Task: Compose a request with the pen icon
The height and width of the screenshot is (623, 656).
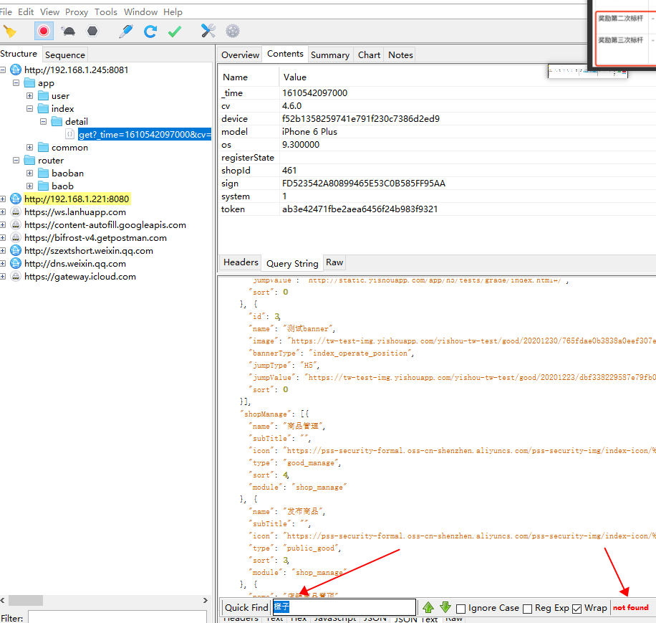Action: click(125, 32)
